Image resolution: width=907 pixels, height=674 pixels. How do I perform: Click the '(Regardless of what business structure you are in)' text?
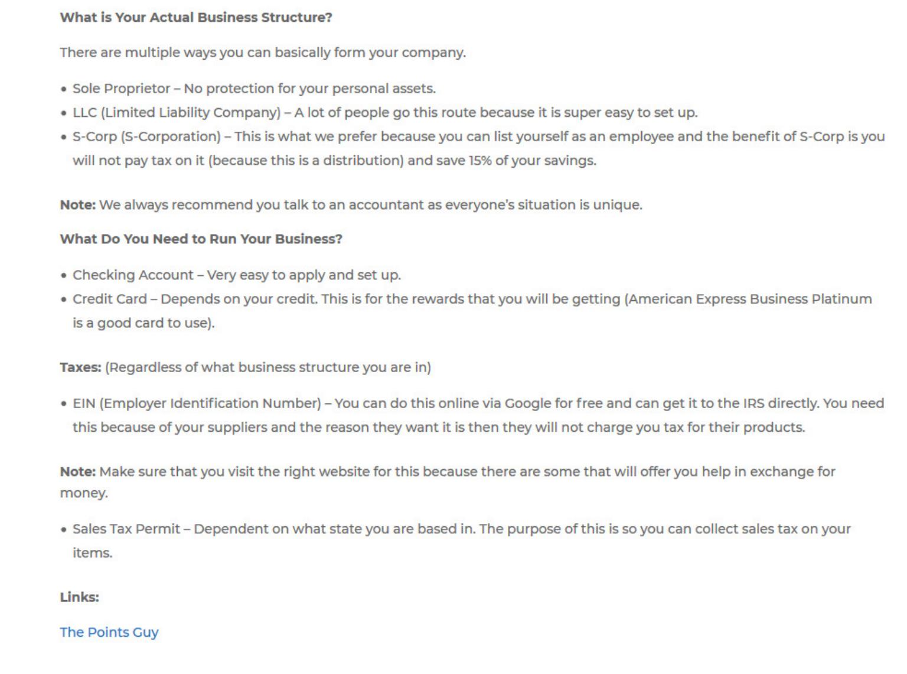(268, 367)
